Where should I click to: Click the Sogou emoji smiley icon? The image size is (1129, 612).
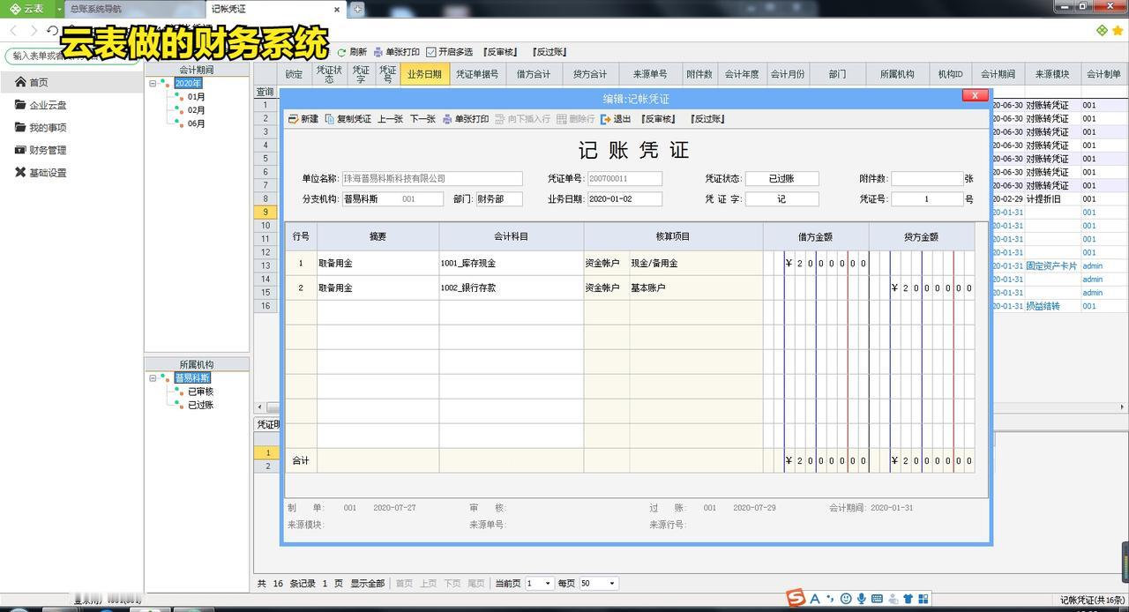846,599
